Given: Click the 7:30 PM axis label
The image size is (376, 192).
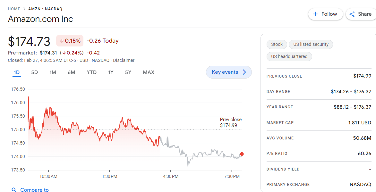Looking at the screenshot, I should [232, 176].
